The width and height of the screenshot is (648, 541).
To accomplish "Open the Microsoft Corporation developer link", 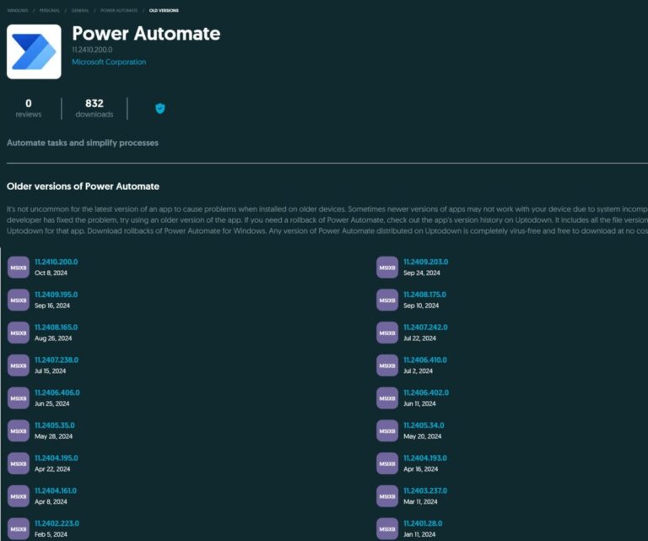I will (x=109, y=62).
